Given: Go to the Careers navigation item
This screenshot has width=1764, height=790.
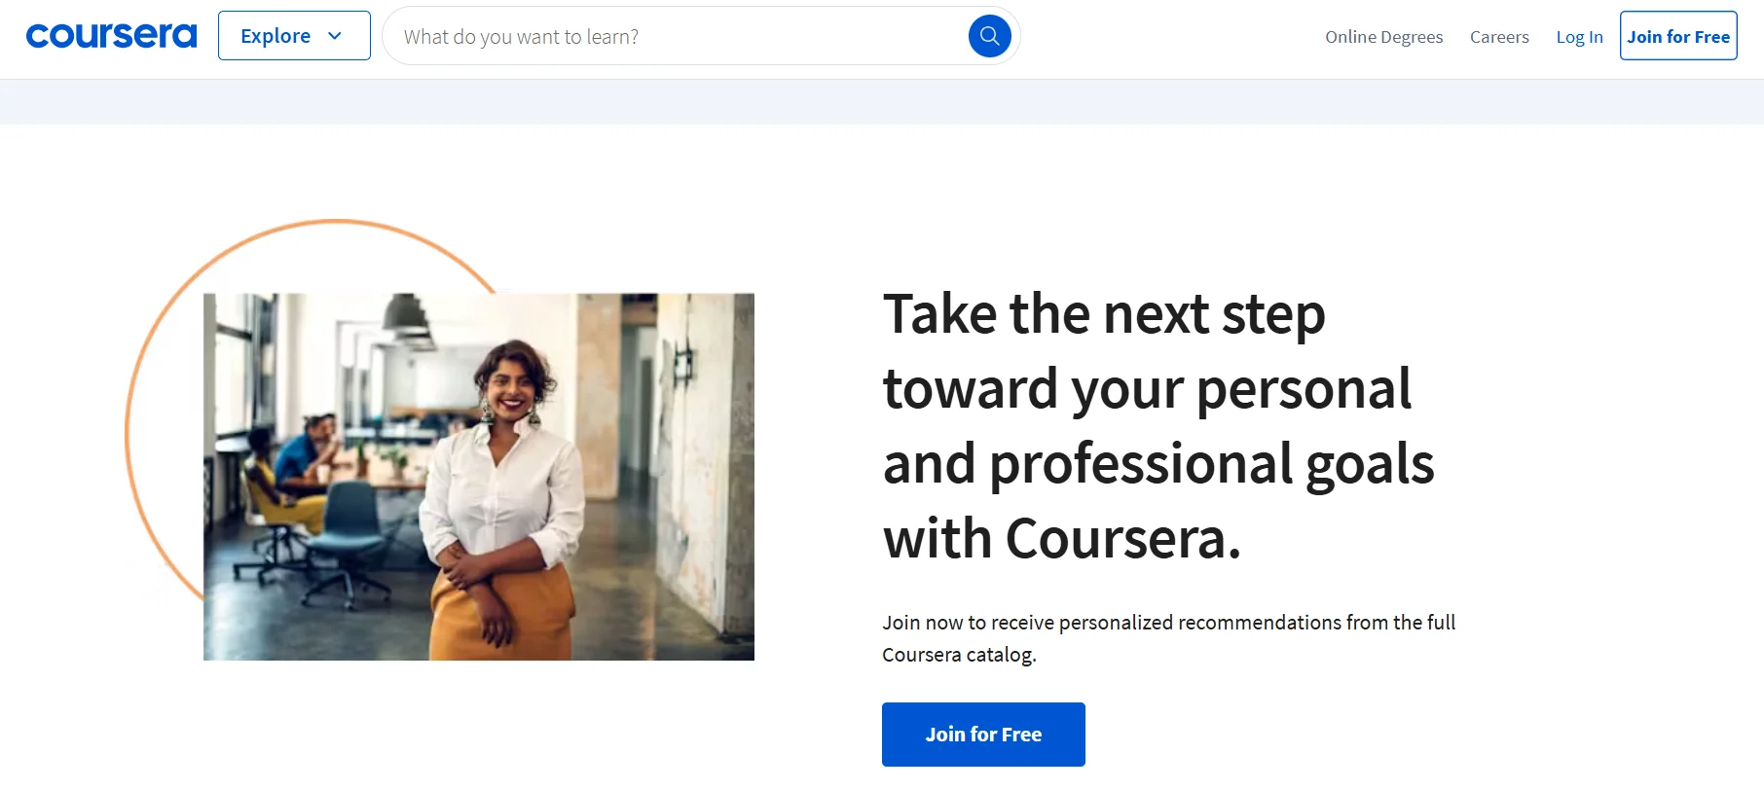Looking at the screenshot, I should pyautogui.click(x=1499, y=37).
